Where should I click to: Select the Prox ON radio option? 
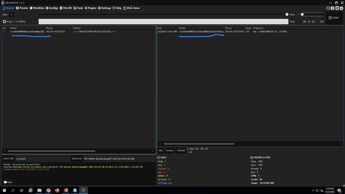point(309,22)
